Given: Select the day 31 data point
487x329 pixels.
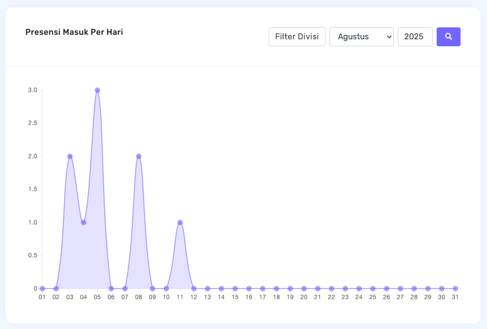Looking at the screenshot, I should coord(455,289).
